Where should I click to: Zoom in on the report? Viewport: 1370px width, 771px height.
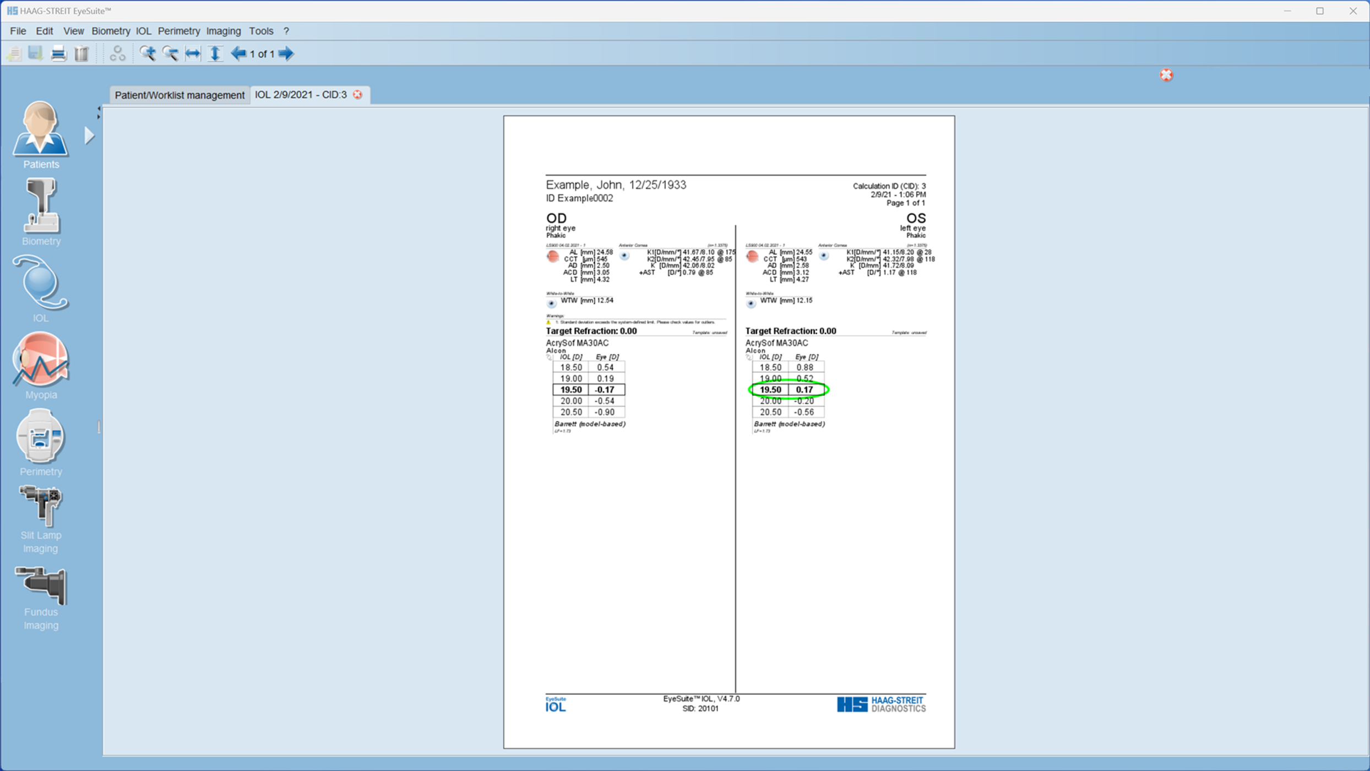[x=148, y=53]
